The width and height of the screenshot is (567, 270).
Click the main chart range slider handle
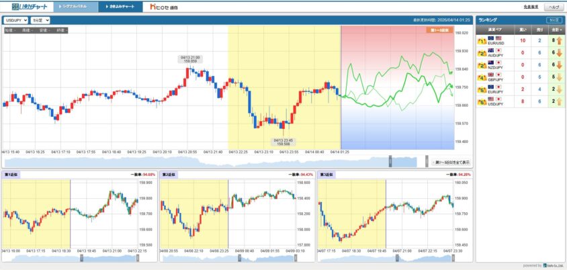392,162
